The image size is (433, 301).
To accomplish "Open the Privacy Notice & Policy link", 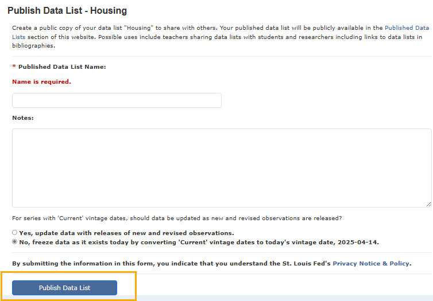I will point(371,264).
